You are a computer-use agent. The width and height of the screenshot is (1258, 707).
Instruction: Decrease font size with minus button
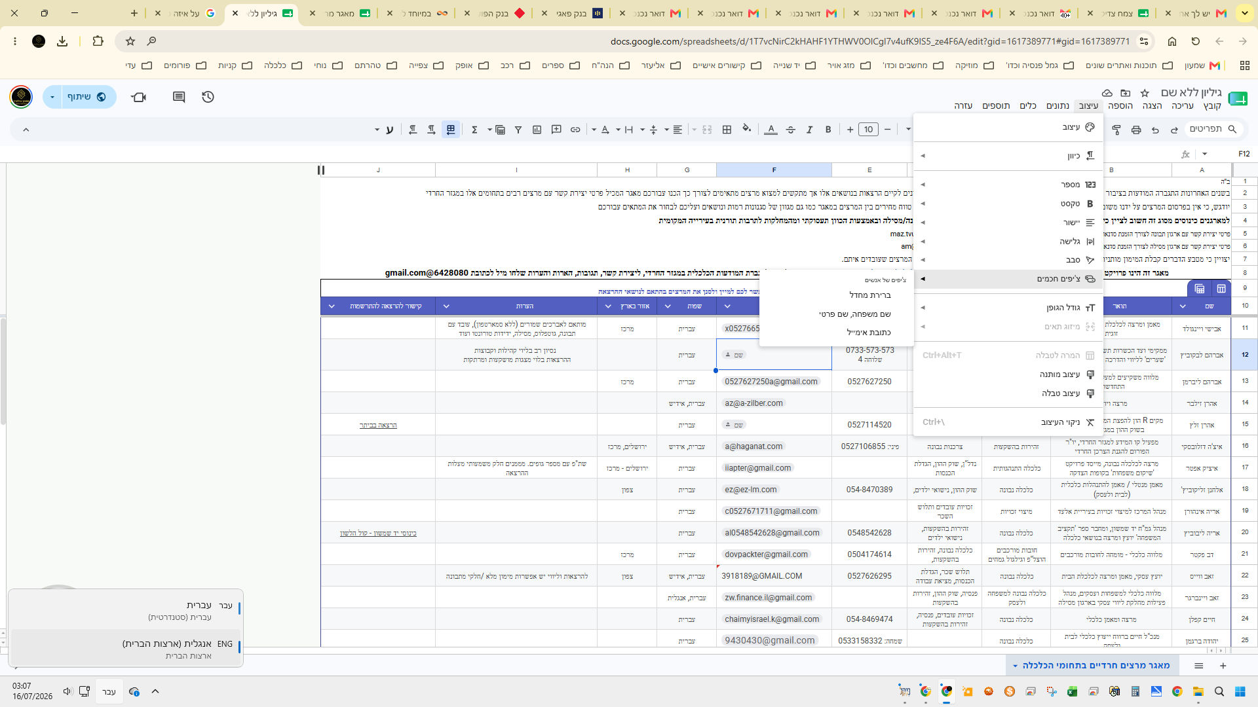point(887,130)
